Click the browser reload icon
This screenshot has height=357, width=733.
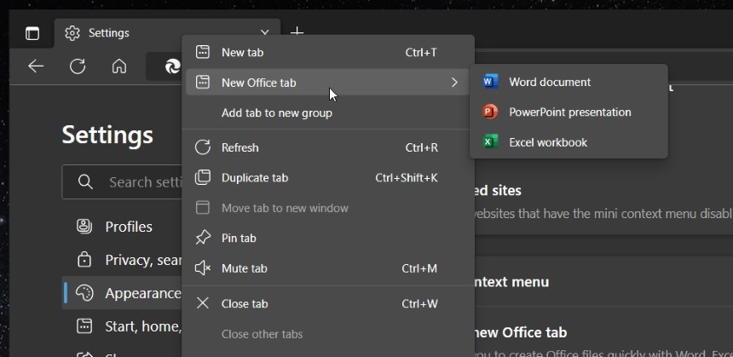click(78, 66)
